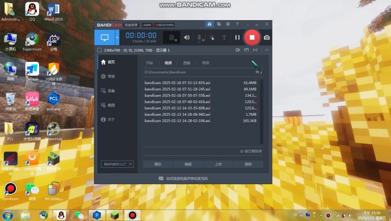The height and width of the screenshot is (221, 391).
Task: Switch to the tab right of 视频
Action: tap(187, 63)
